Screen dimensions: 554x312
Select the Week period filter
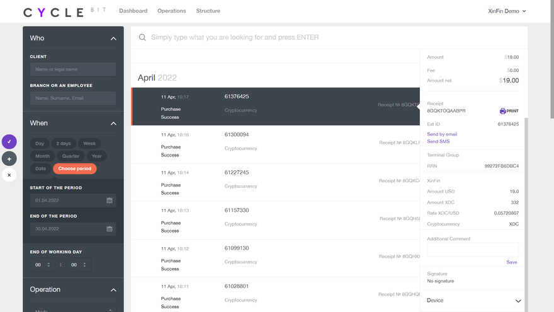click(x=89, y=144)
